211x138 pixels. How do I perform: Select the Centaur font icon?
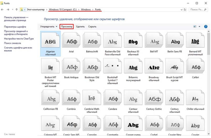133,98
